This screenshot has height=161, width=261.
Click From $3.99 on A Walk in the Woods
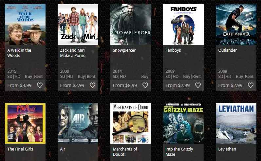(x=19, y=85)
